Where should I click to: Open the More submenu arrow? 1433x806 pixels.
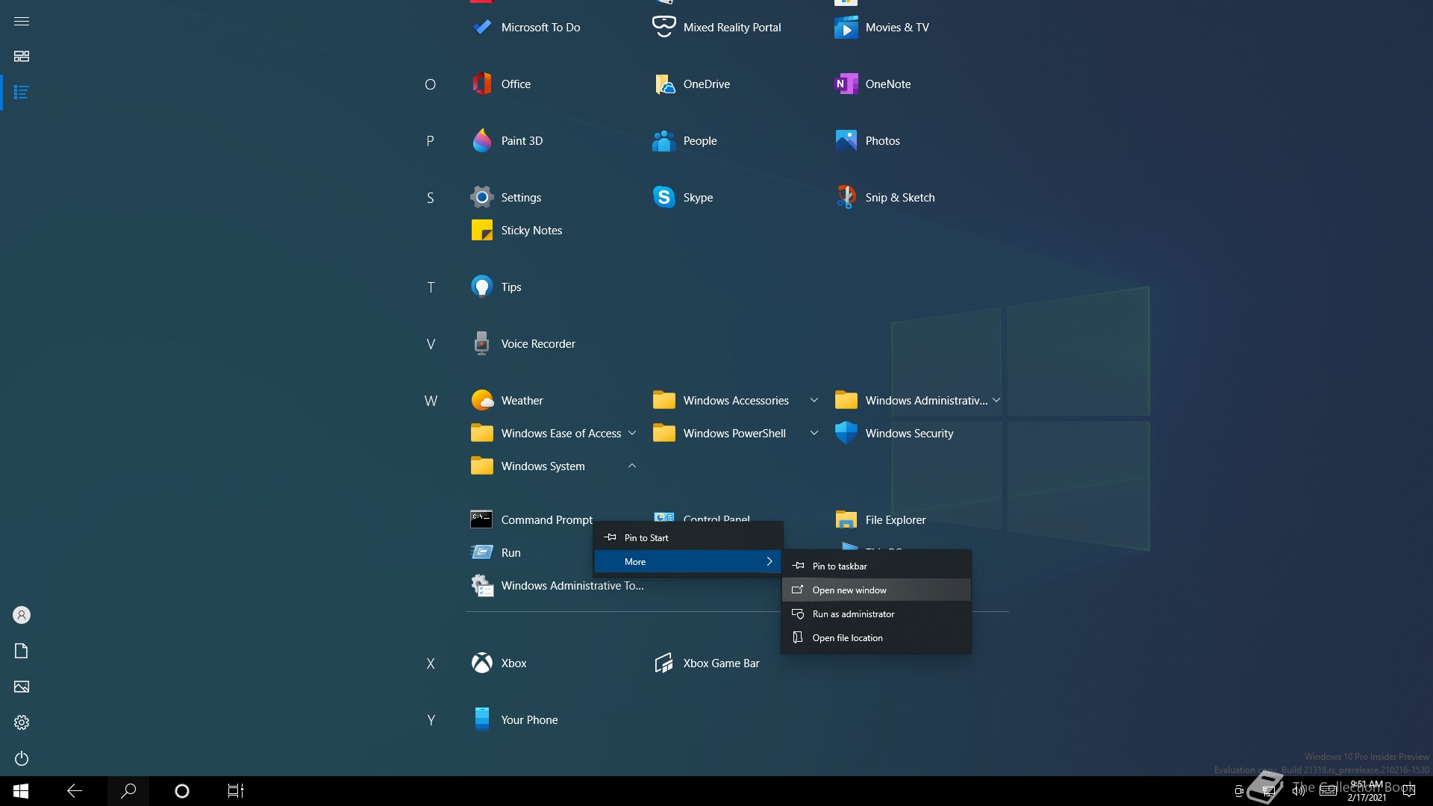[769, 562]
